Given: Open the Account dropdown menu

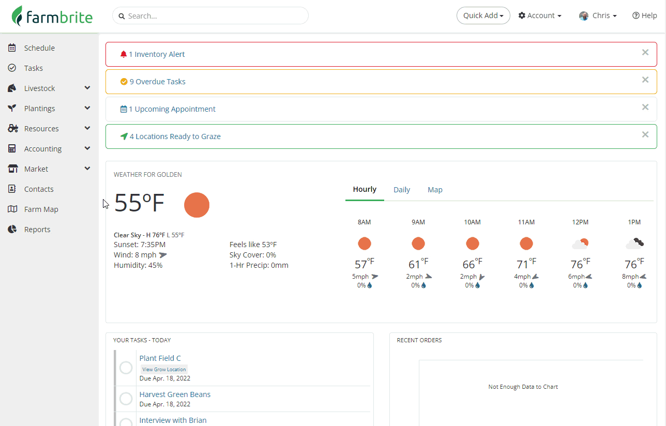Looking at the screenshot, I should [x=540, y=16].
